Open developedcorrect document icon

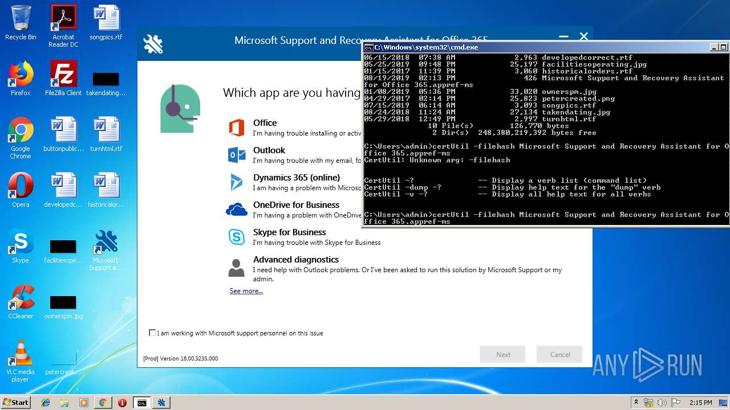(x=63, y=190)
